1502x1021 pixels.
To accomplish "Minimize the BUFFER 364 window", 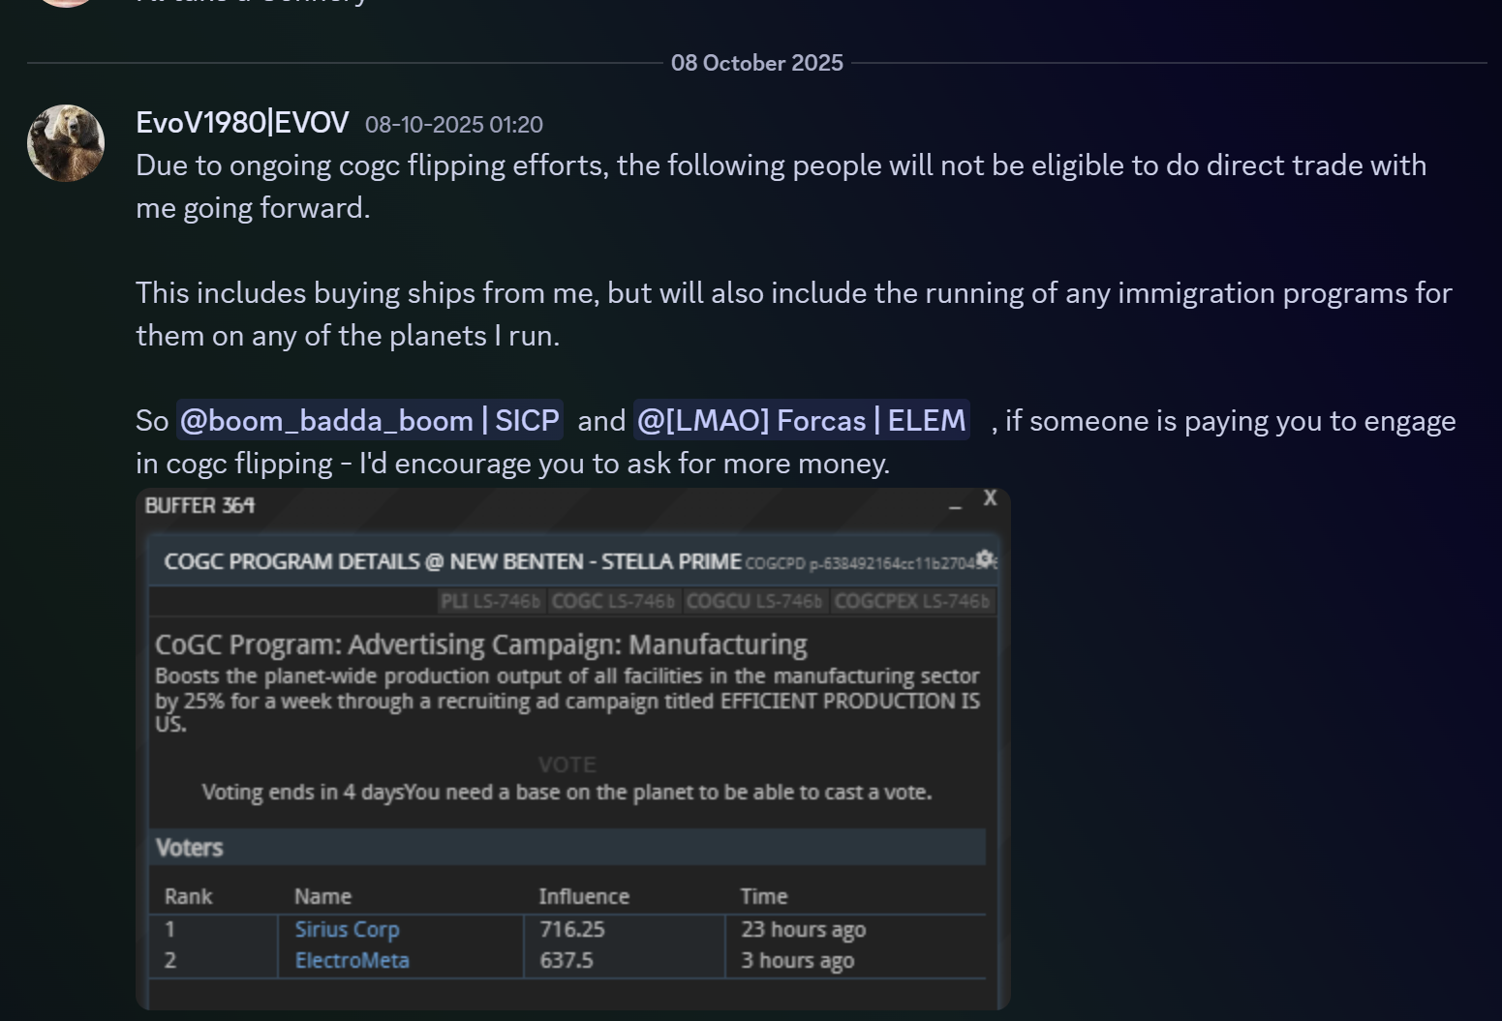I will 955,504.
